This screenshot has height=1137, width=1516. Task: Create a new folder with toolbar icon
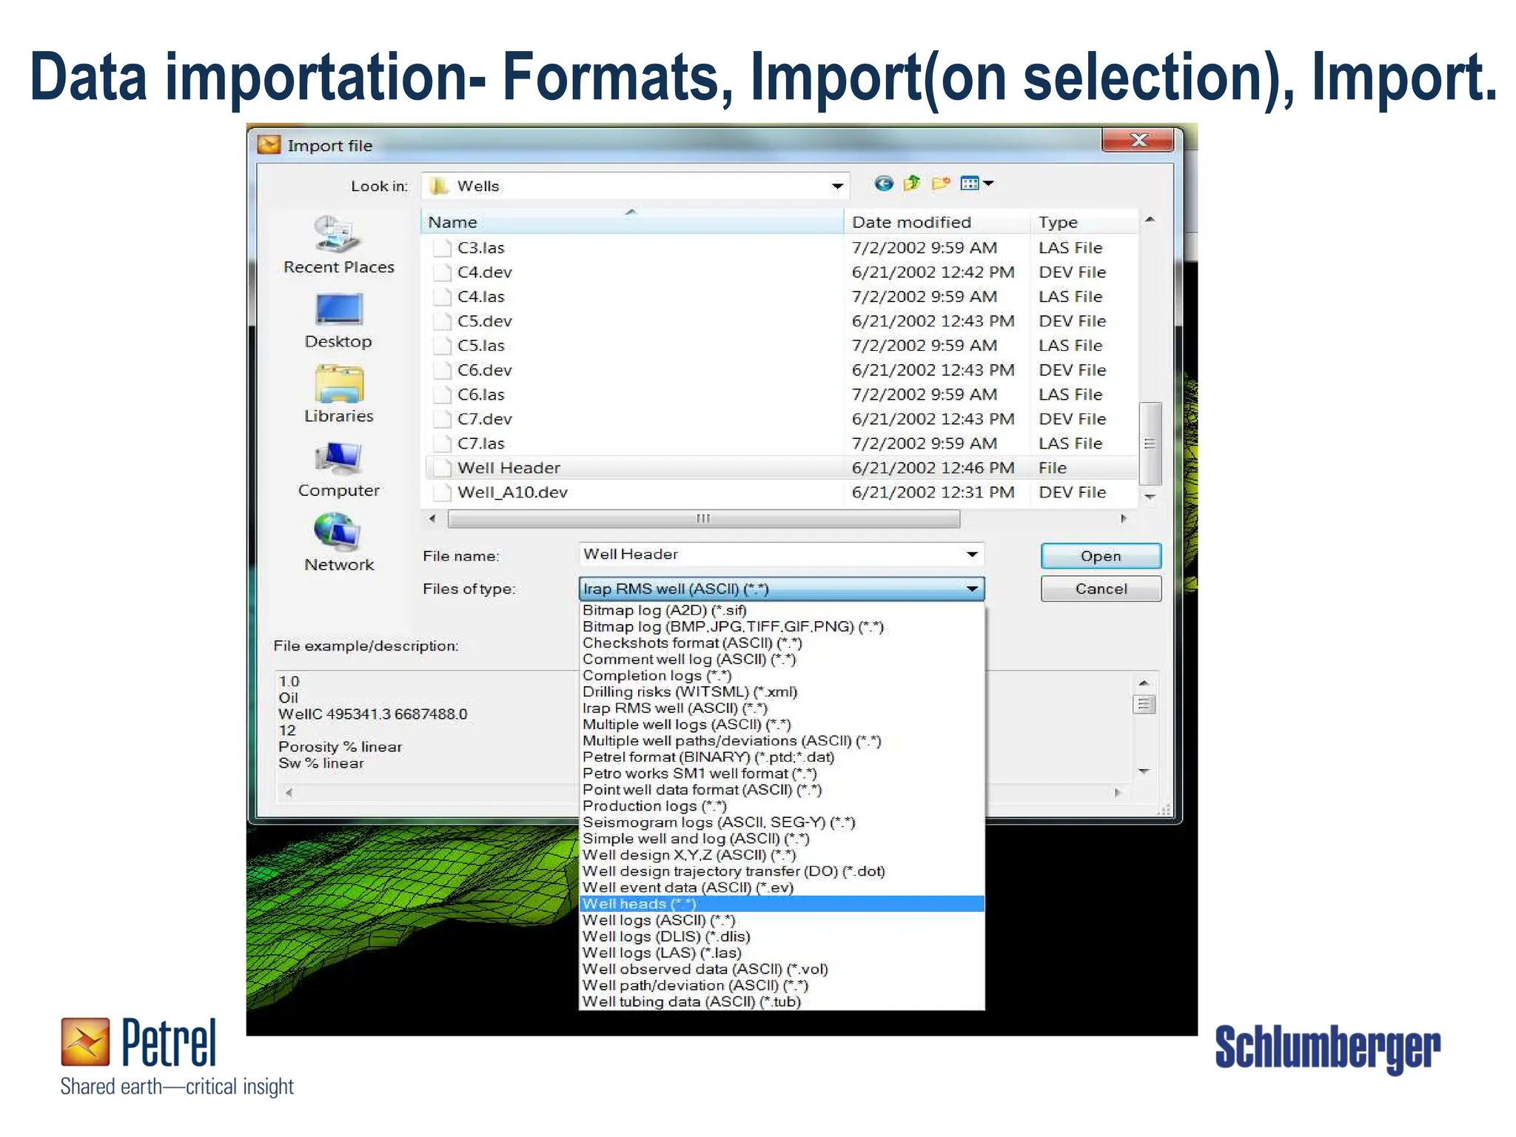click(x=941, y=184)
